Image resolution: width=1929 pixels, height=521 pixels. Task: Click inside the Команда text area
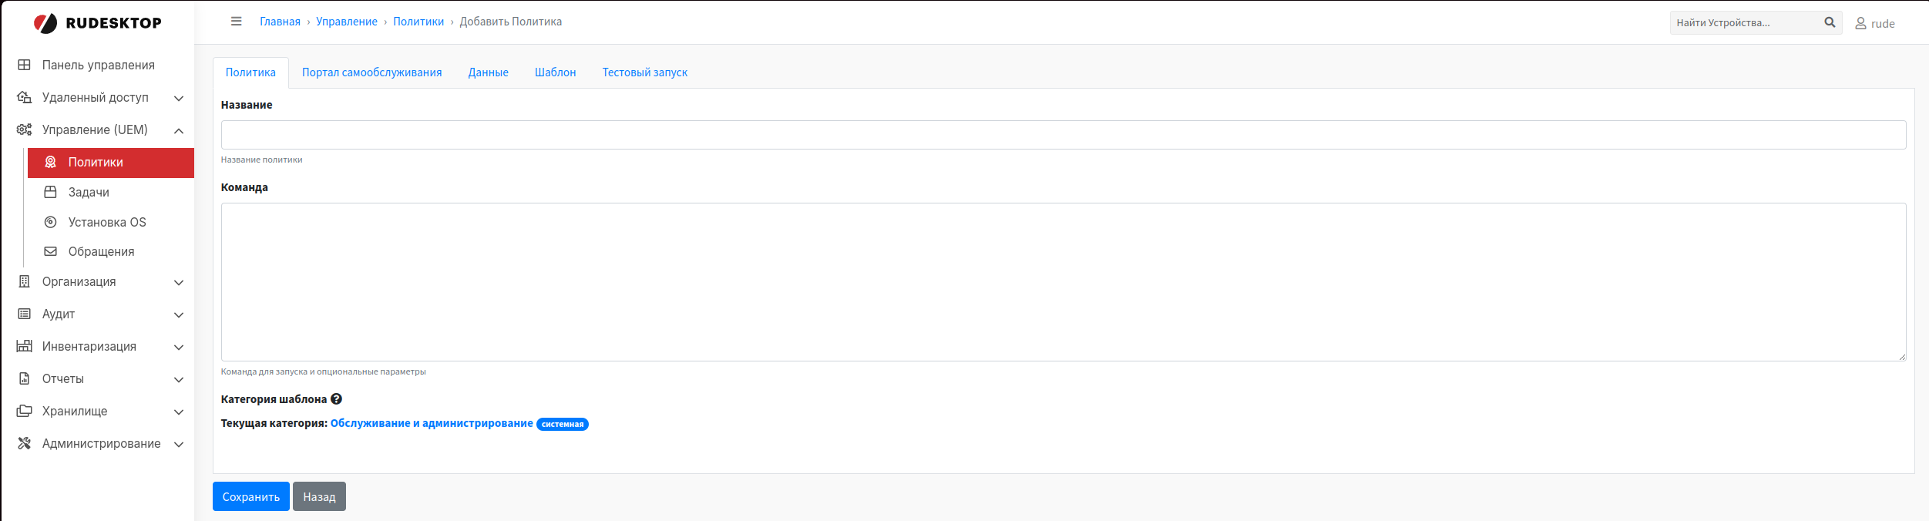1063,282
